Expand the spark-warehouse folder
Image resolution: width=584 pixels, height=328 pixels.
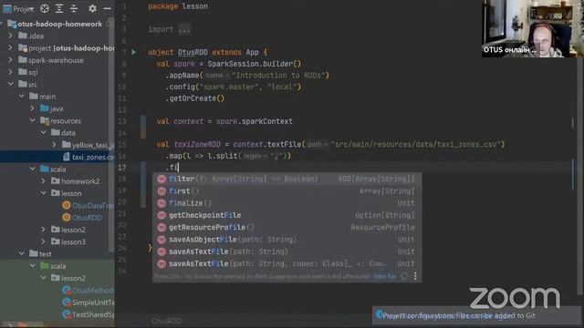(10, 60)
